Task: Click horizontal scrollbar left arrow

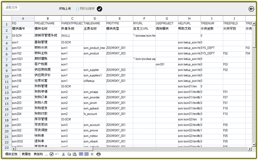Action: (14, 149)
